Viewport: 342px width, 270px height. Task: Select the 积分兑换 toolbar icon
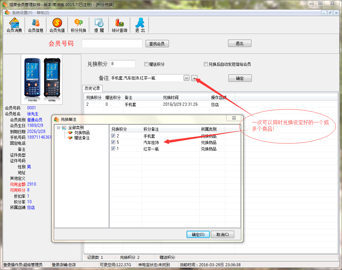78,25
